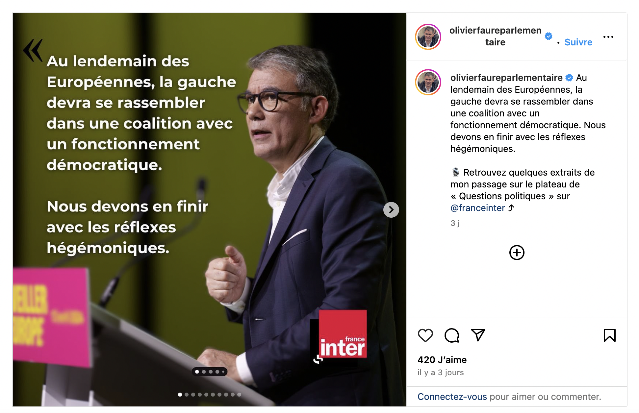Jump to the second carousel dot indicator
Viewport: 639px width, 413px height.
(187, 395)
